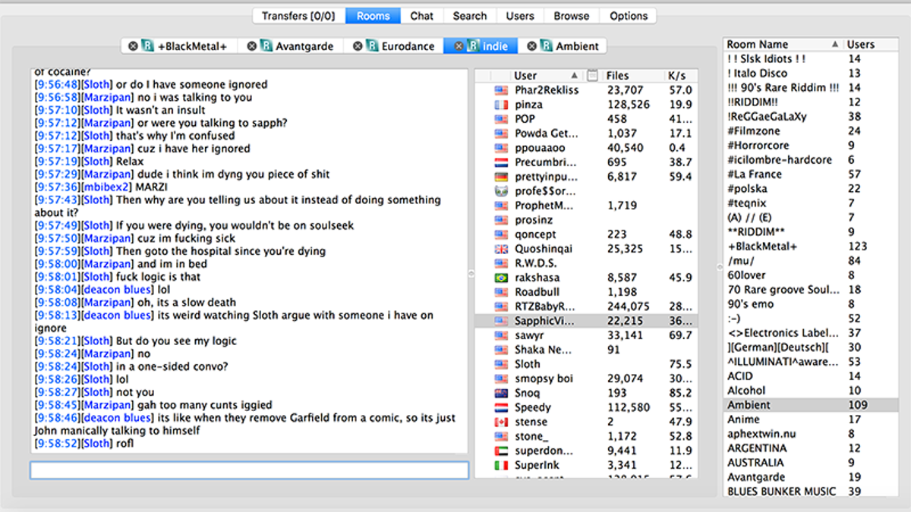Click the R room icon on +BlackMetal+ tab
Screen dimensions: 911x512
(x=148, y=46)
